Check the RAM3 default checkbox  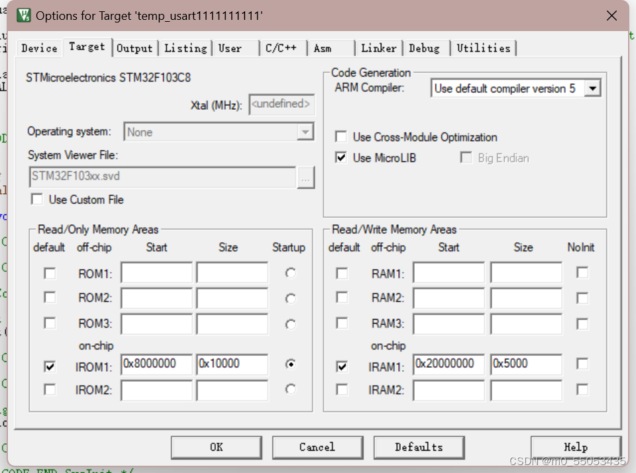tap(342, 323)
